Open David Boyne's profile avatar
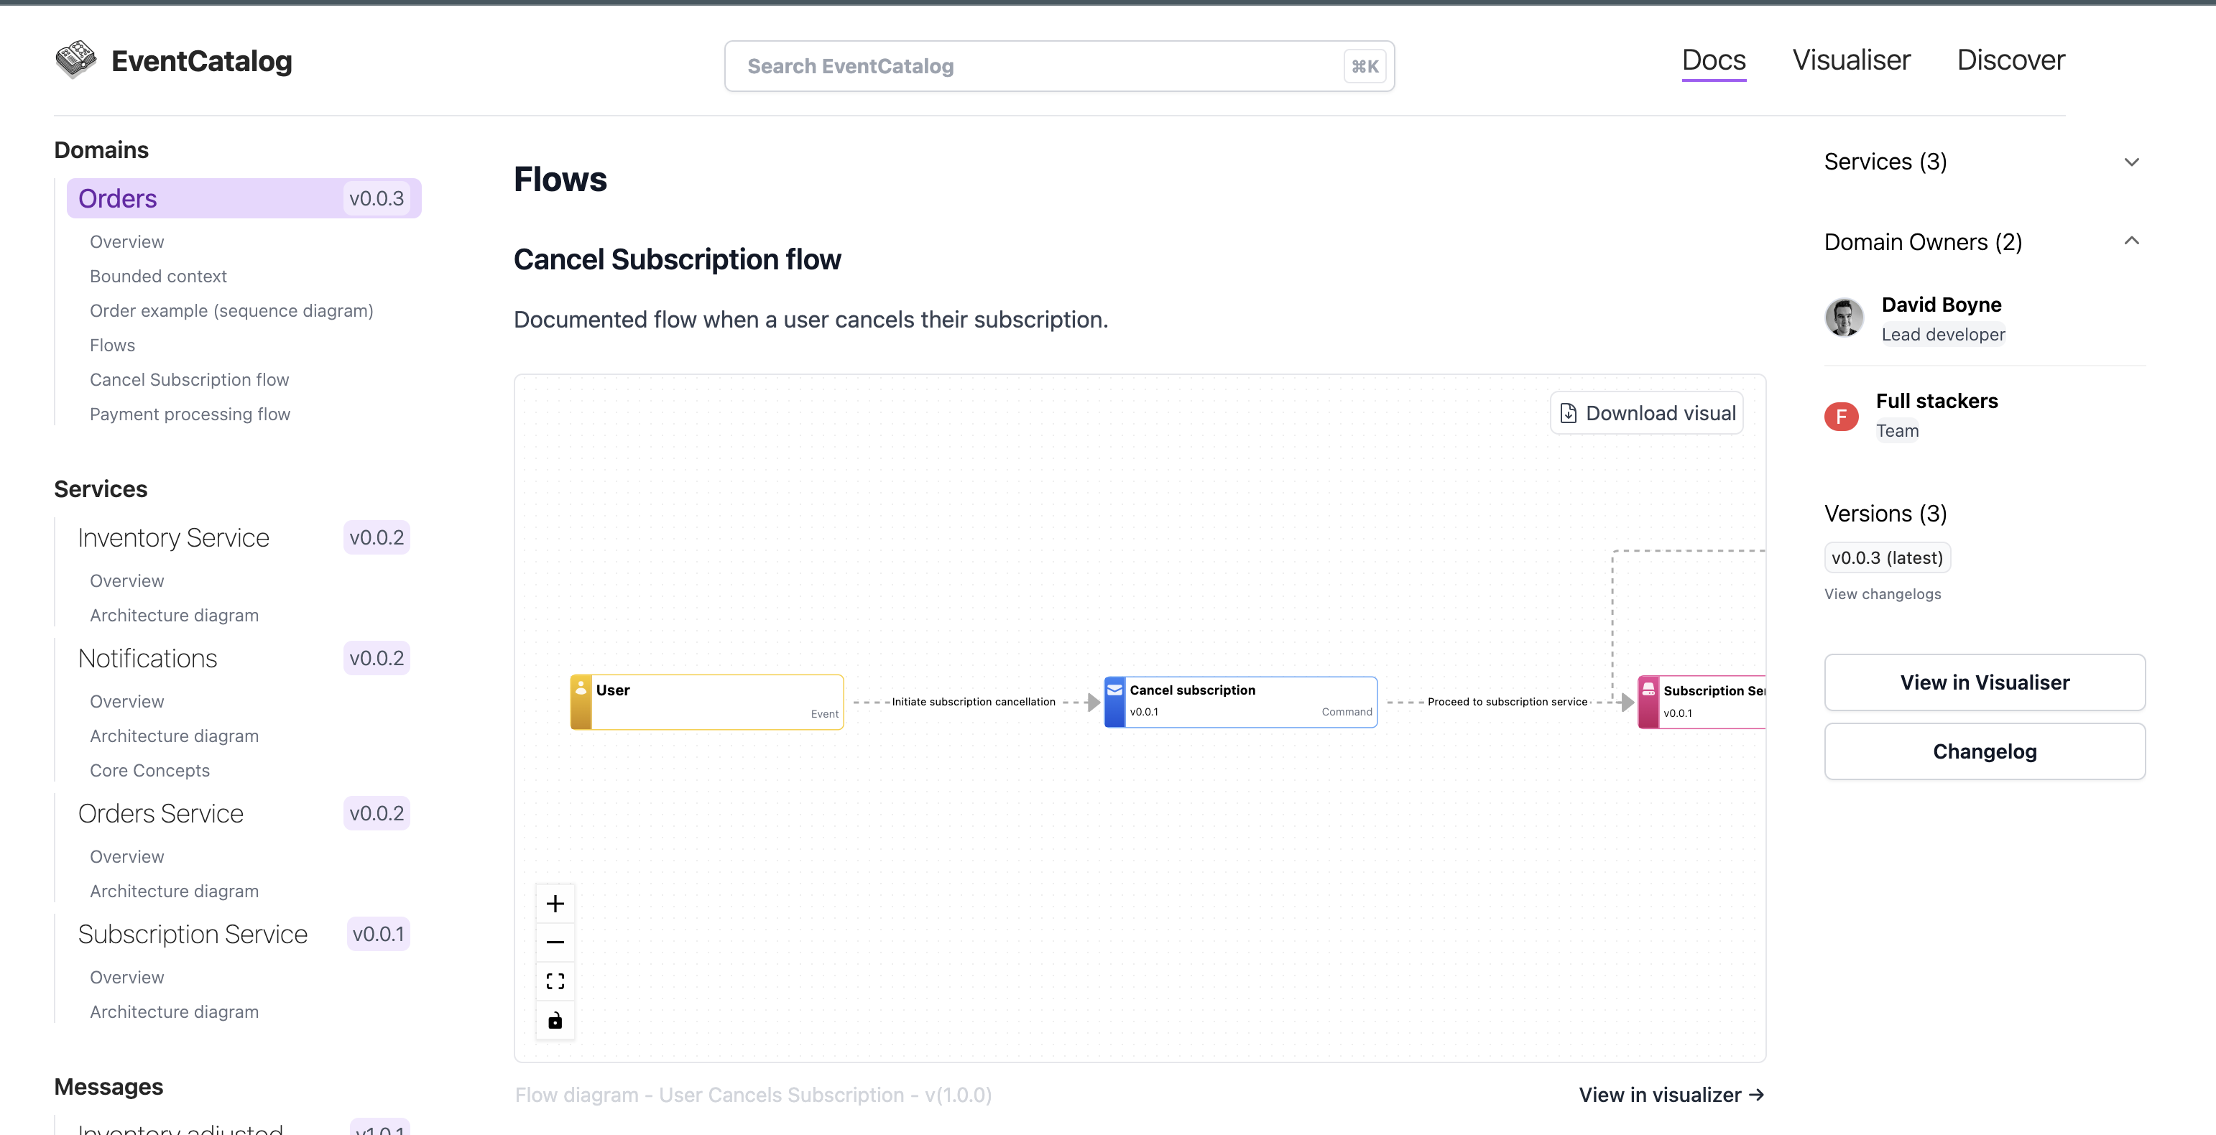 1844,318
